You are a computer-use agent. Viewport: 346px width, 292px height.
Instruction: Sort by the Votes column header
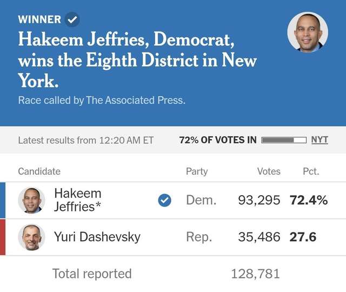tap(269, 171)
